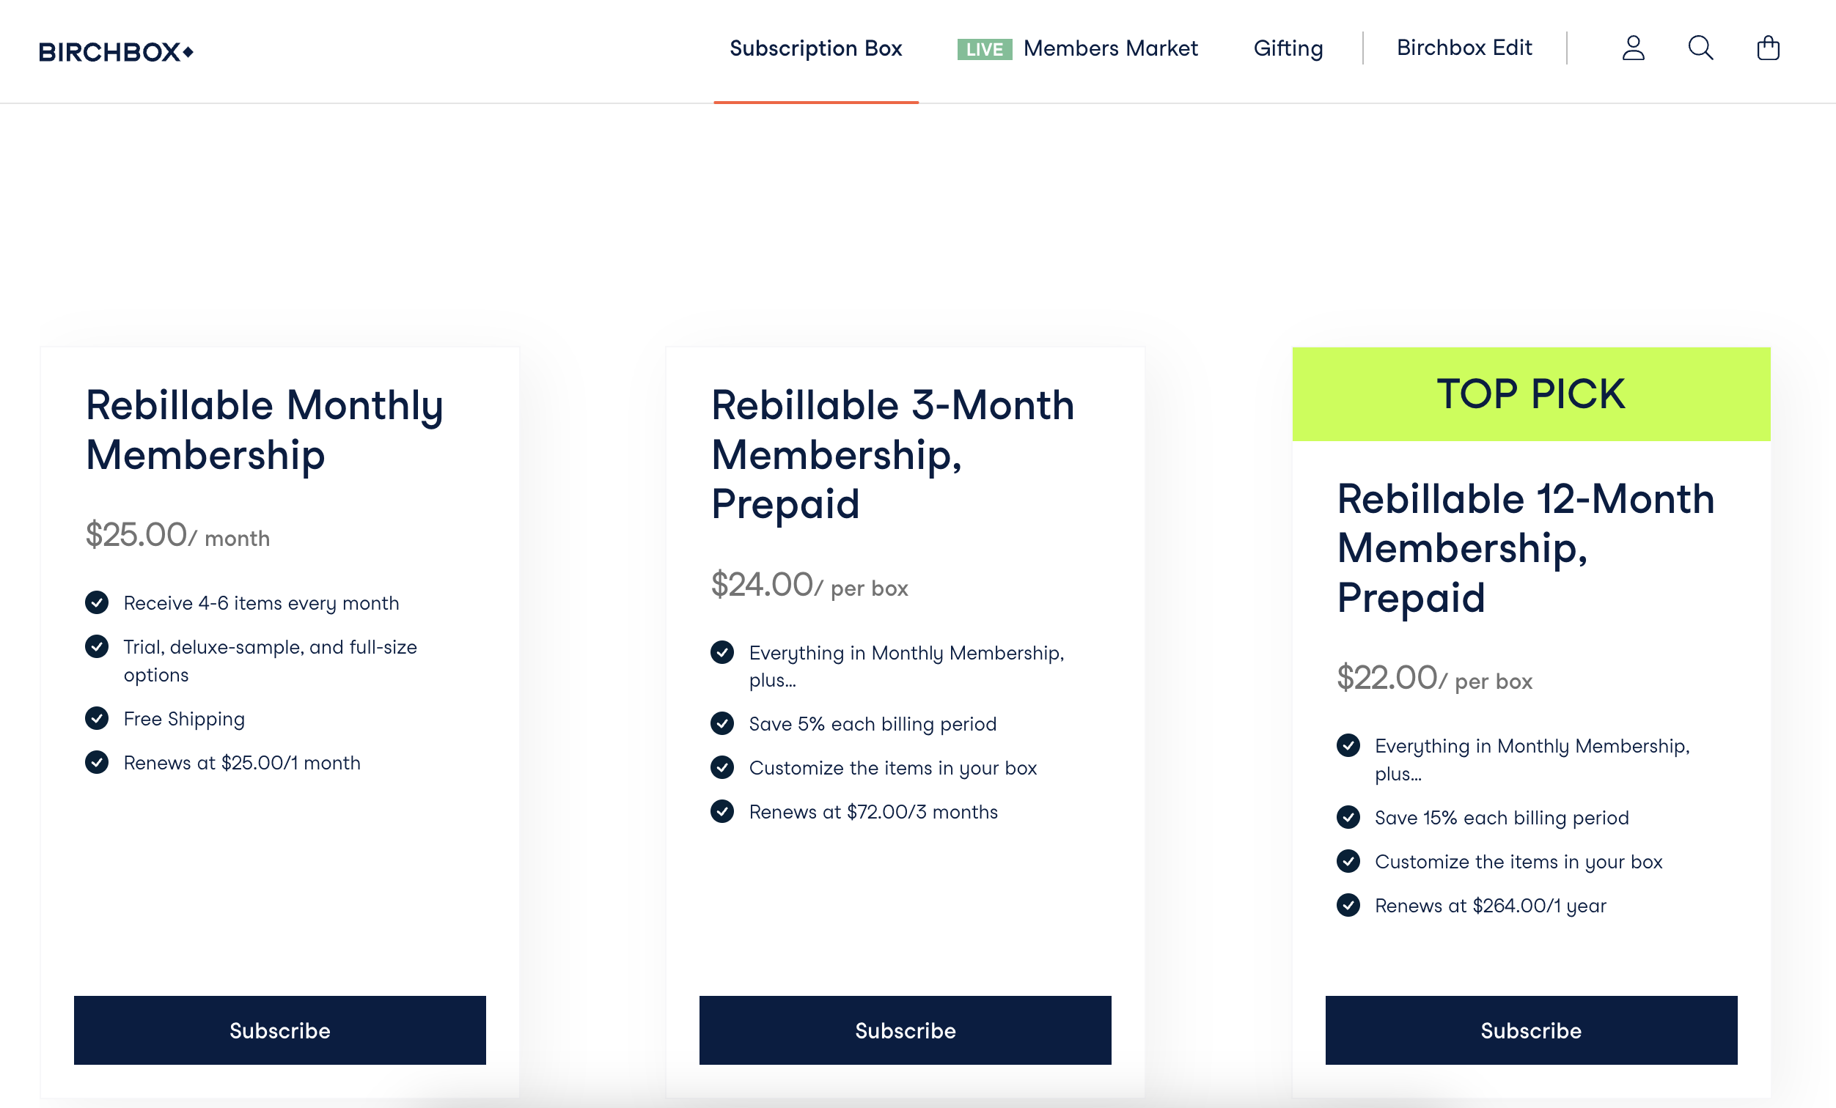This screenshot has width=1836, height=1108.
Task: Click the Free Shipping checkmark icon
Action: (x=97, y=719)
